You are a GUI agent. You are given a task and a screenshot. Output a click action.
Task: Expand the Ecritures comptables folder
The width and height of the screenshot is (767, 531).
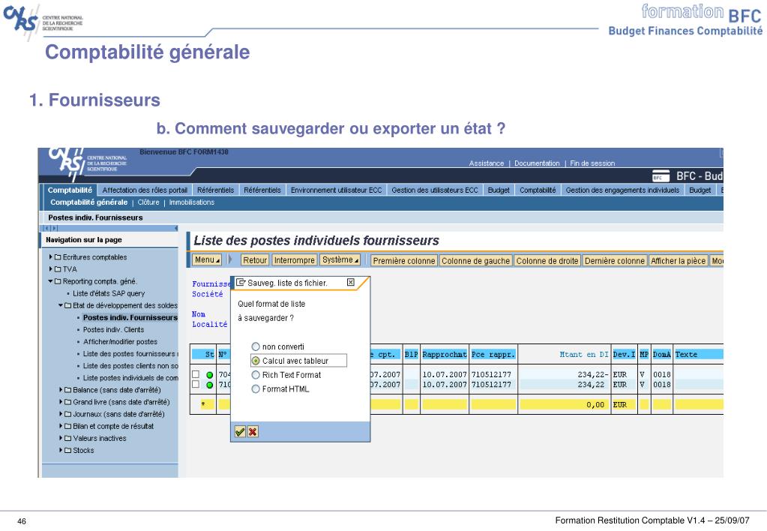[x=50, y=257]
